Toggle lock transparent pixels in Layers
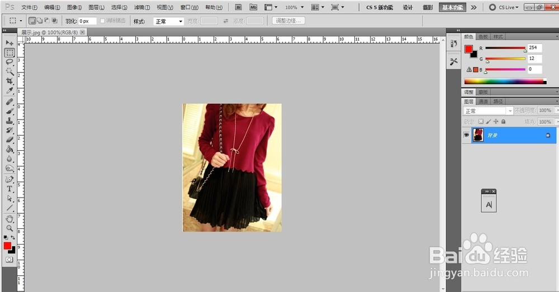This screenshot has width=559, height=292. click(481, 121)
